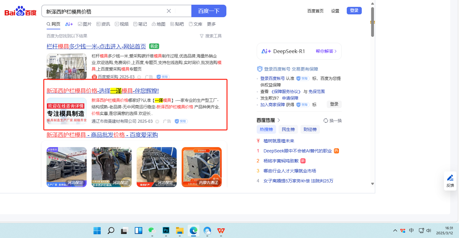Open the 《保障服务协议》 link
Image resolution: width=459 pixels, height=238 pixels.
point(286,92)
